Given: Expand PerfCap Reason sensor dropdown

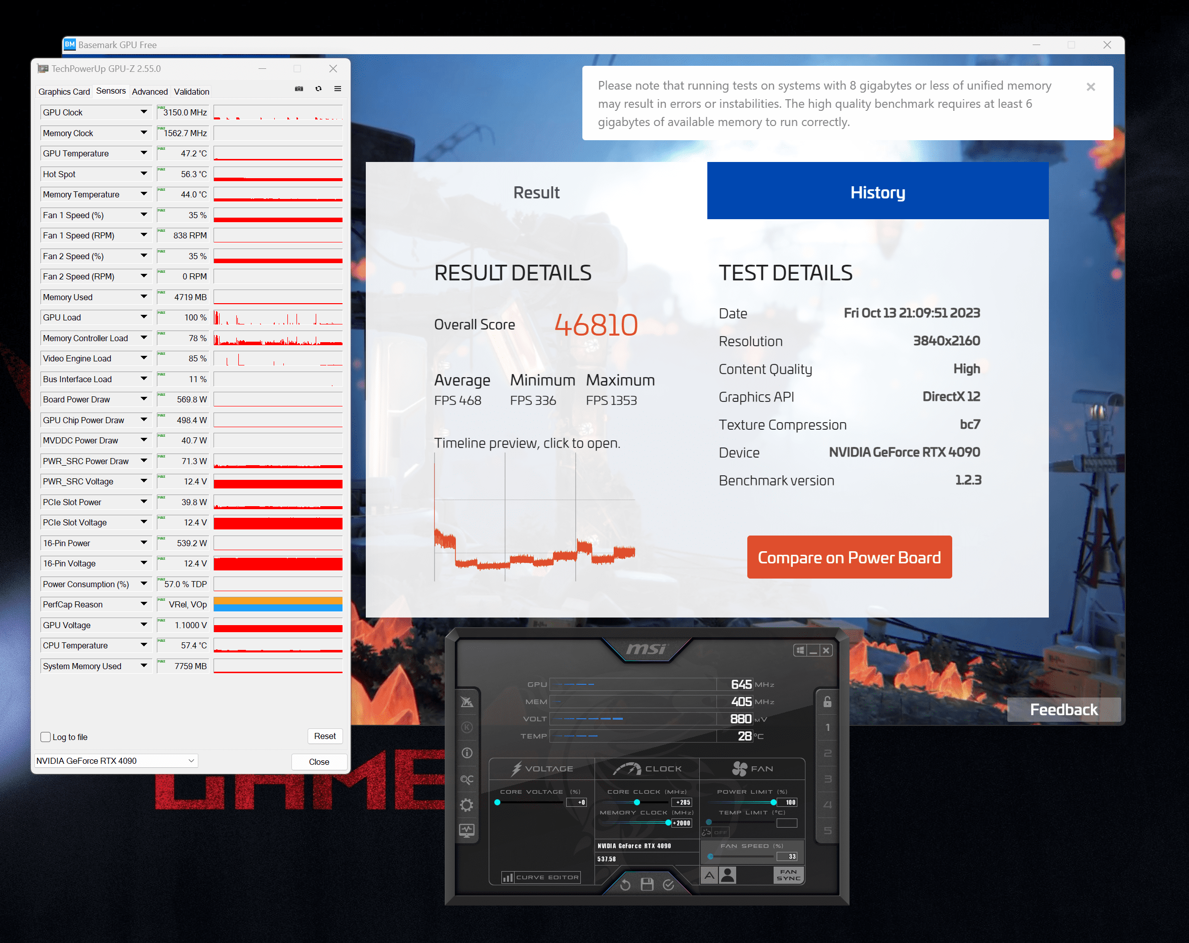Looking at the screenshot, I should [x=144, y=604].
